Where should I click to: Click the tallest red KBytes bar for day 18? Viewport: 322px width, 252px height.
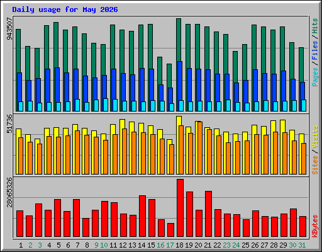click(180, 208)
